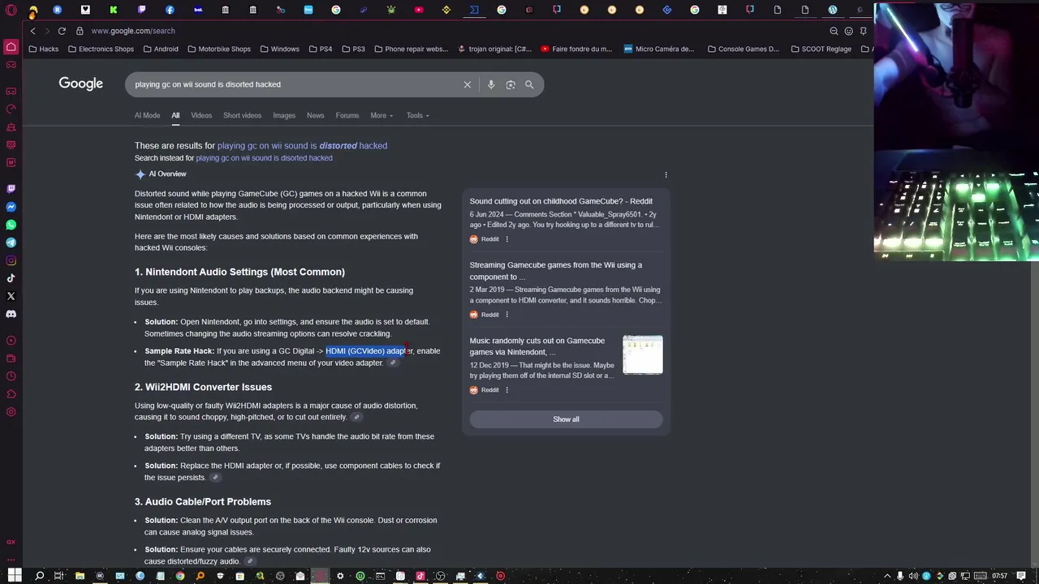The width and height of the screenshot is (1039, 584).
Task: Open Messenger in the Opera sidebar
Action: pos(11,207)
